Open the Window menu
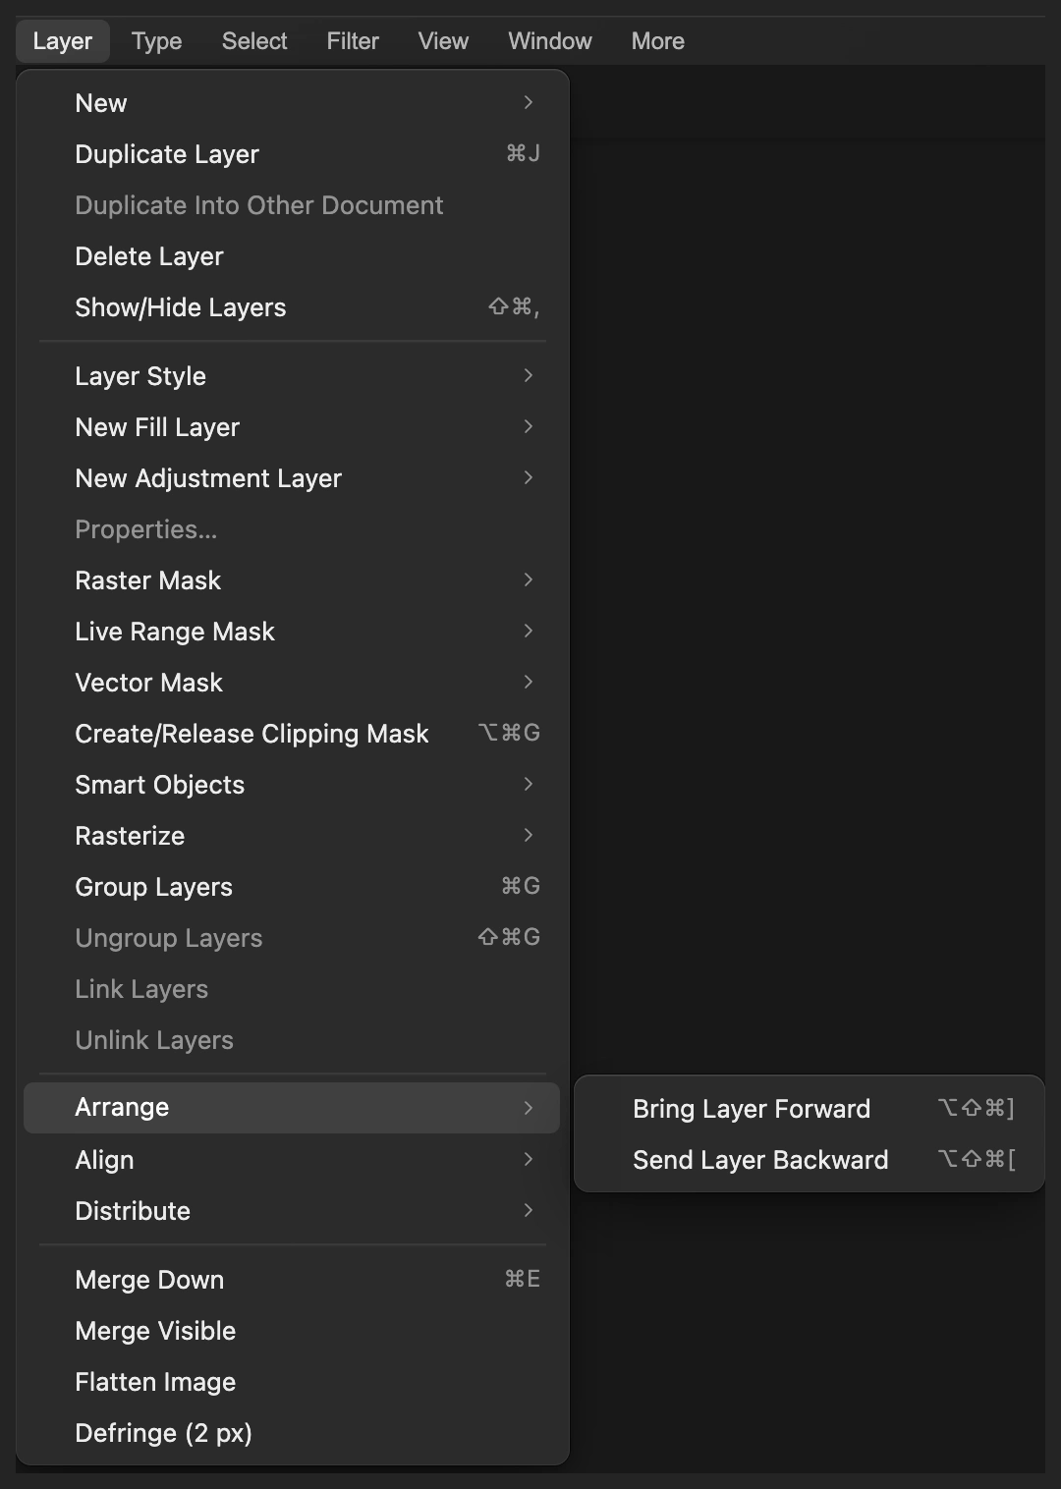This screenshot has width=1061, height=1489. (550, 41)
